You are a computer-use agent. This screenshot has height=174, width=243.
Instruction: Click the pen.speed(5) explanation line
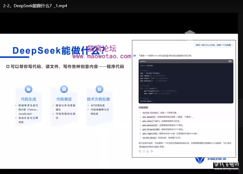167,117
